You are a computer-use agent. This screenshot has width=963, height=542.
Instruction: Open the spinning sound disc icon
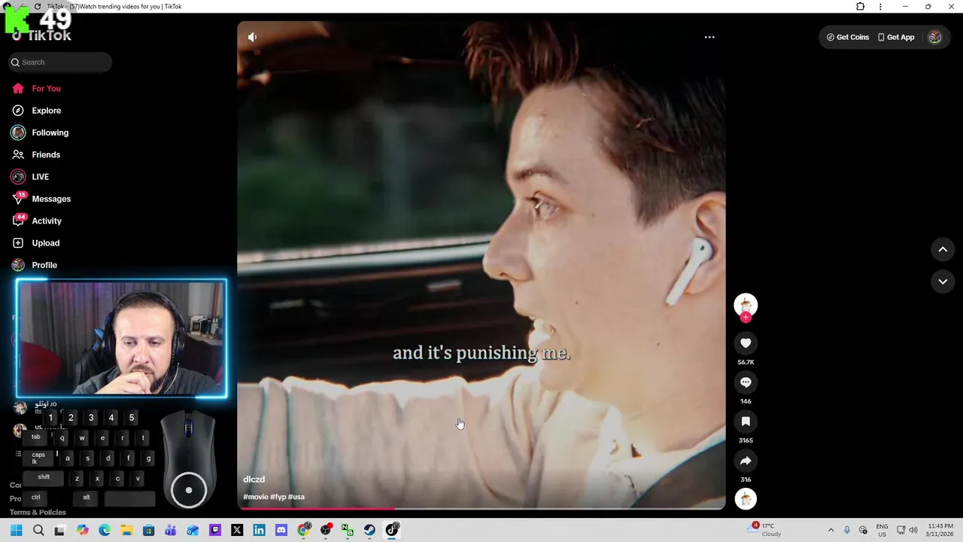(746, 498)
